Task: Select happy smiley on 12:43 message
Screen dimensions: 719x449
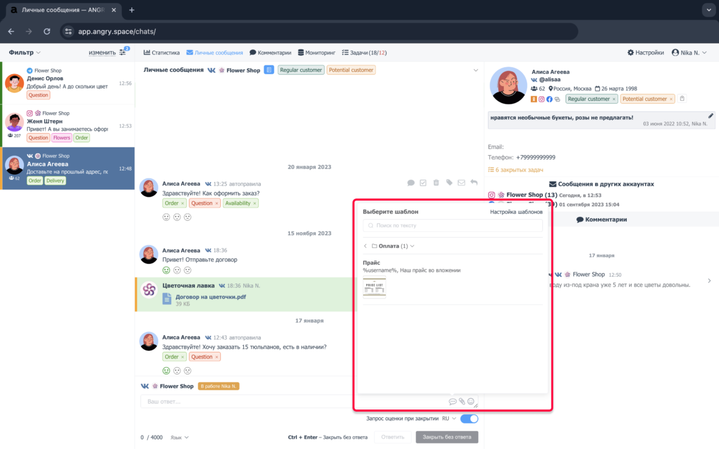Action: [x=166, y=371]
